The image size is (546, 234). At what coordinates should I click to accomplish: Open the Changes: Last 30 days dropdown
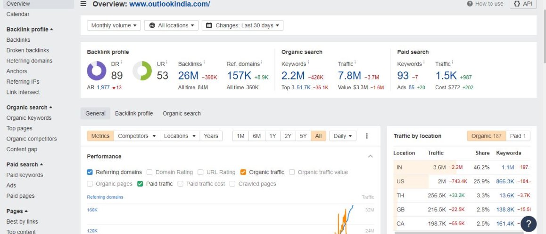click(x=242, y=25)
